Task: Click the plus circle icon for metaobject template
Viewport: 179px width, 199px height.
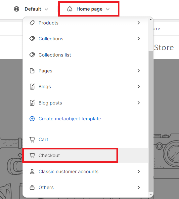Action: [32, 119]
